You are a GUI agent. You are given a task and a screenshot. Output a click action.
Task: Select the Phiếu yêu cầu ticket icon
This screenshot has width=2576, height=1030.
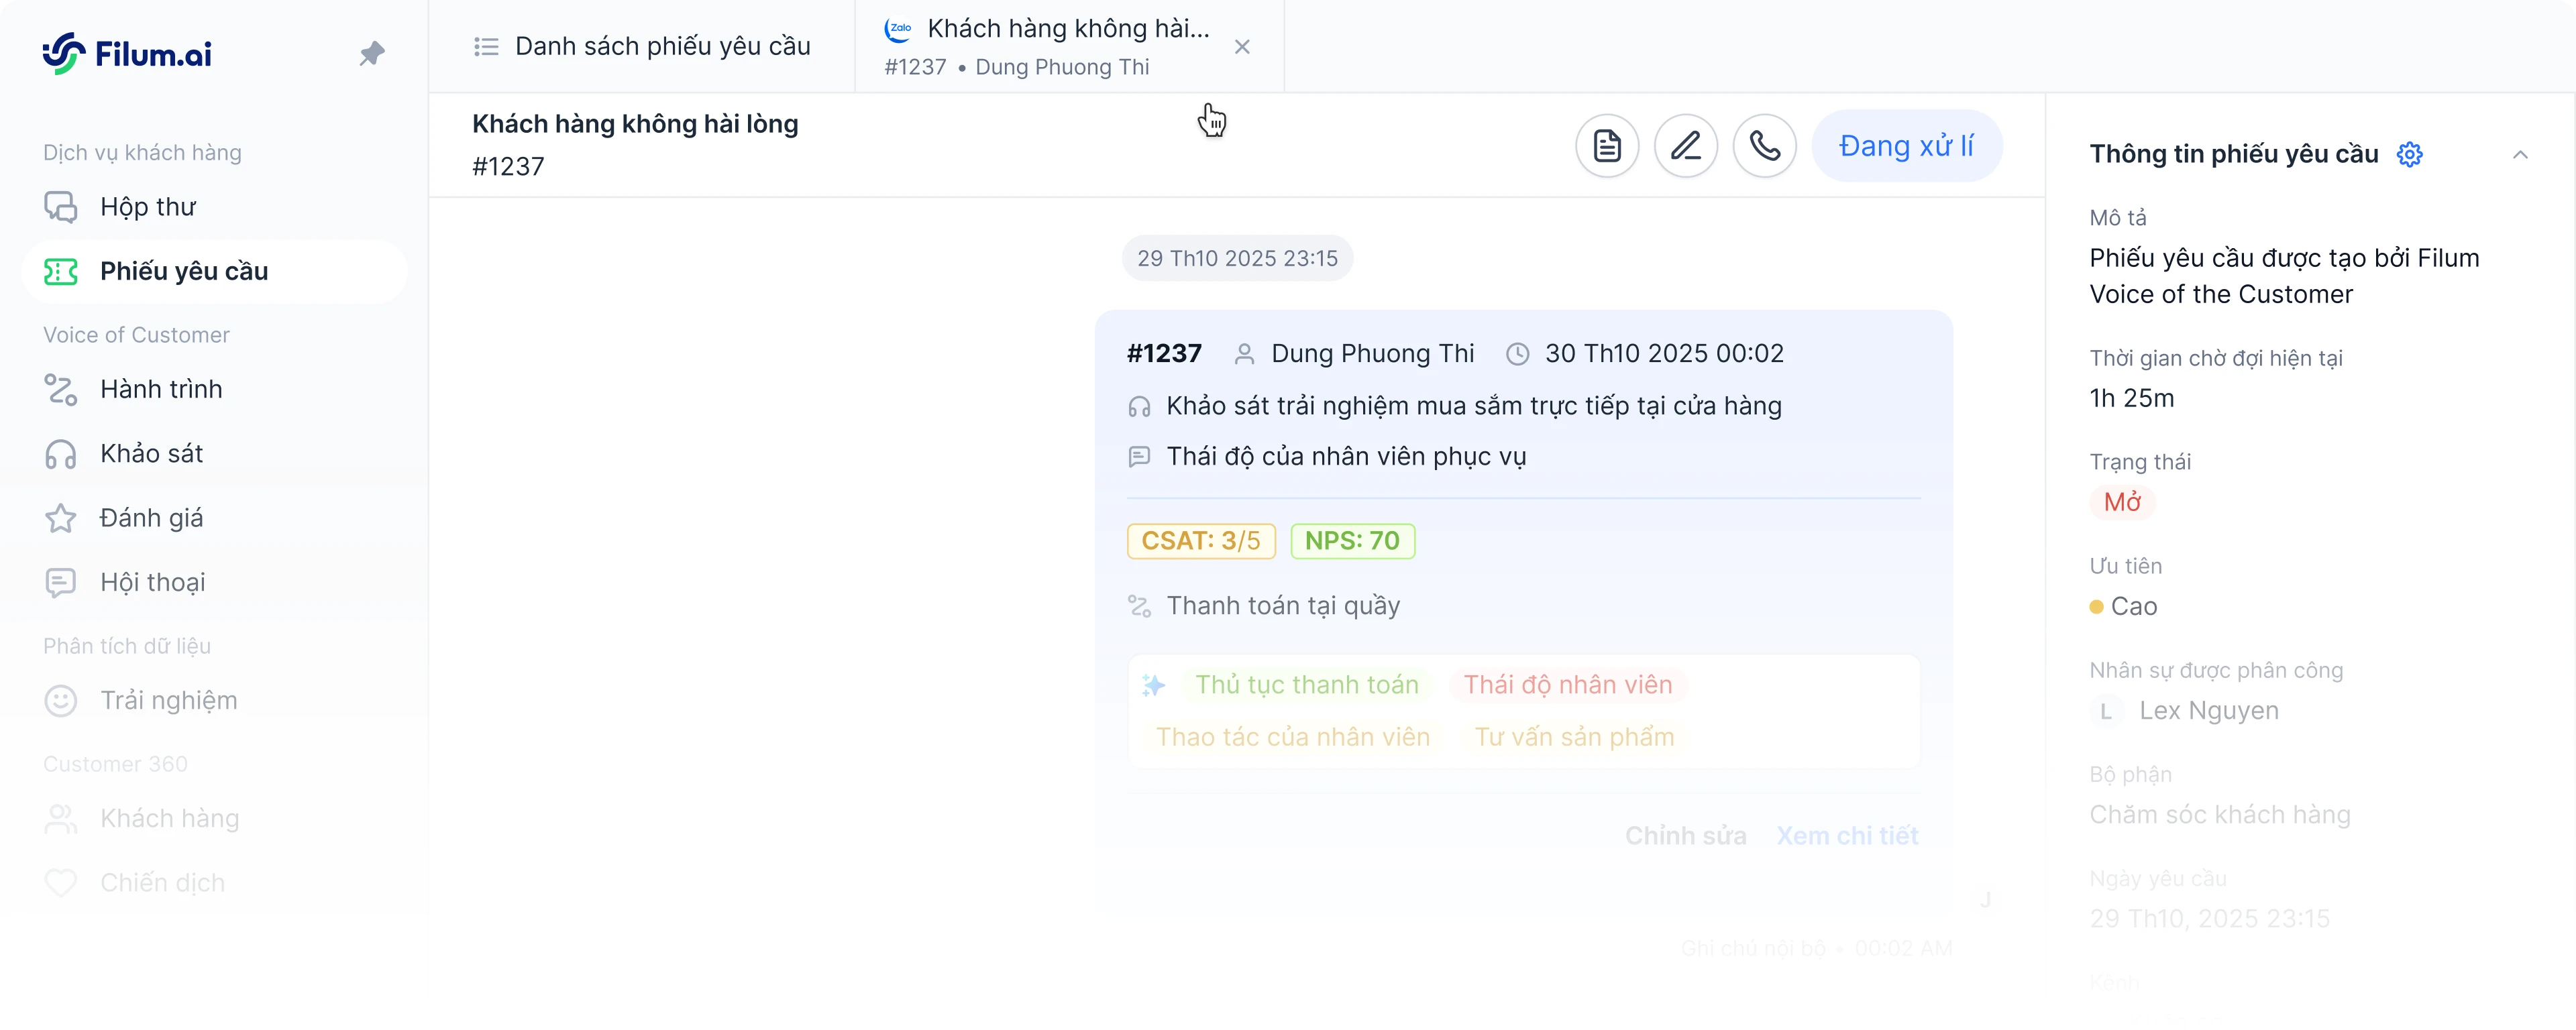click(61, 270)
